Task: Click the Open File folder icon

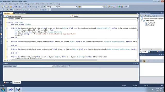Action: point(11,7)
